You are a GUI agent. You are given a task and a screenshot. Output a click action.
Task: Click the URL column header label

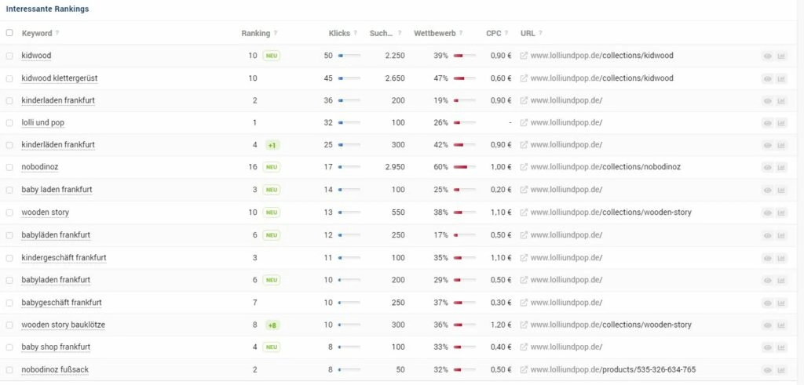[528, 33]
